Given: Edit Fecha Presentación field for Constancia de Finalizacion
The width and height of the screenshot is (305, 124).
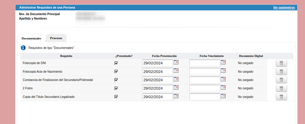Looking at the screenshot, I should [x=158, y=80].
